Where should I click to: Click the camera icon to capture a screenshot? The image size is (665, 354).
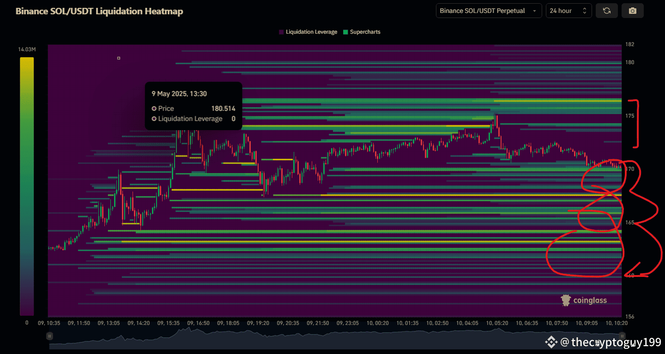pos(632,10)
